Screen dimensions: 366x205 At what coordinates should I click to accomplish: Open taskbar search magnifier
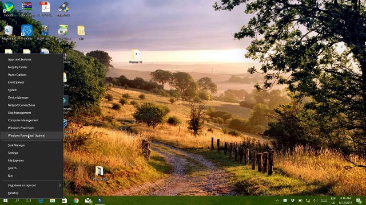17,200
